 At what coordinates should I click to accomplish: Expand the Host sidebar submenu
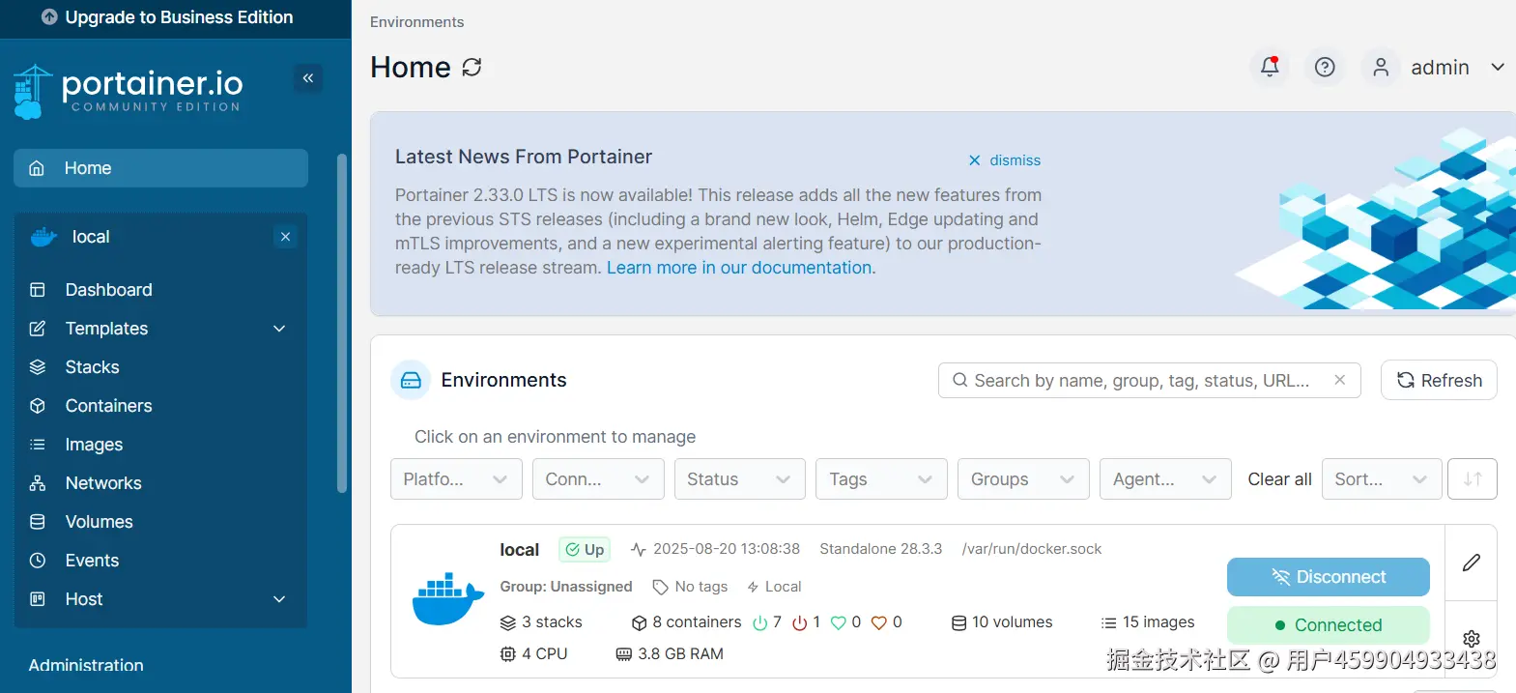(x=279, y=599)
